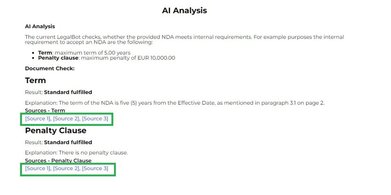Click the large centered AI Analysis title
391x195 pixels.
tap(184, 10)
